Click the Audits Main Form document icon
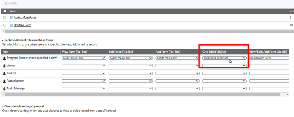Image resolution: width=294 pixels, height=117 pixels. click(x=12, y=18)
